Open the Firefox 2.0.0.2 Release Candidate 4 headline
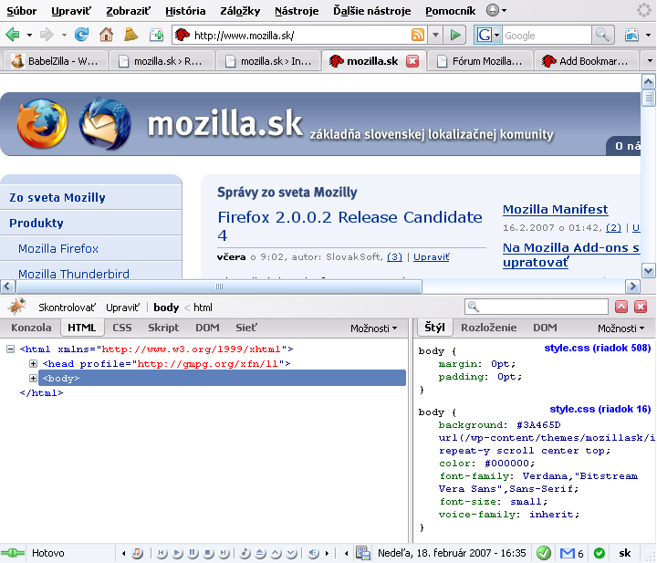 (x=349, y=225)
